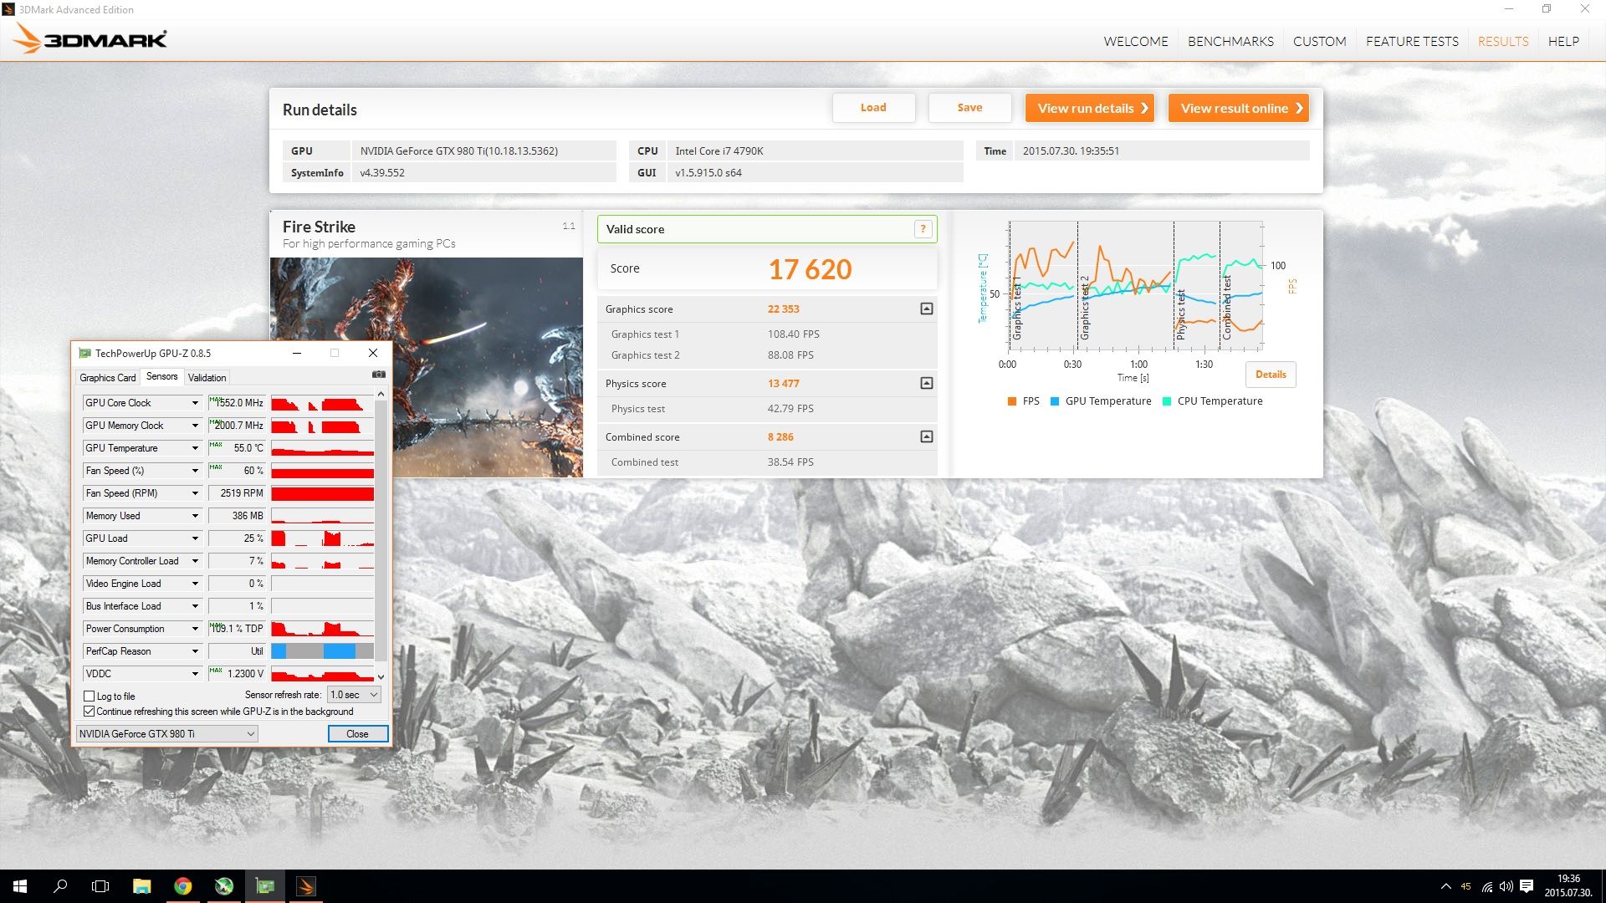Open the GPU Temperature sensor dropdown
Viewport: 1606px width, 903px height.
(195, 448)
